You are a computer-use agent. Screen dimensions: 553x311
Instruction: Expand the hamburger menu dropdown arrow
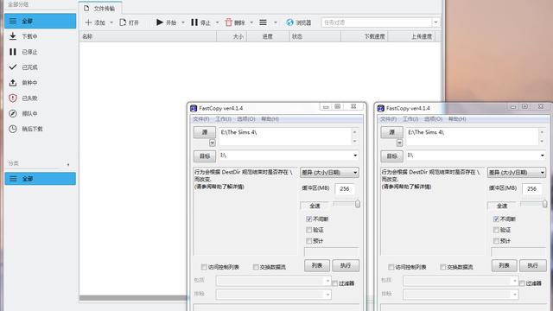276,22
